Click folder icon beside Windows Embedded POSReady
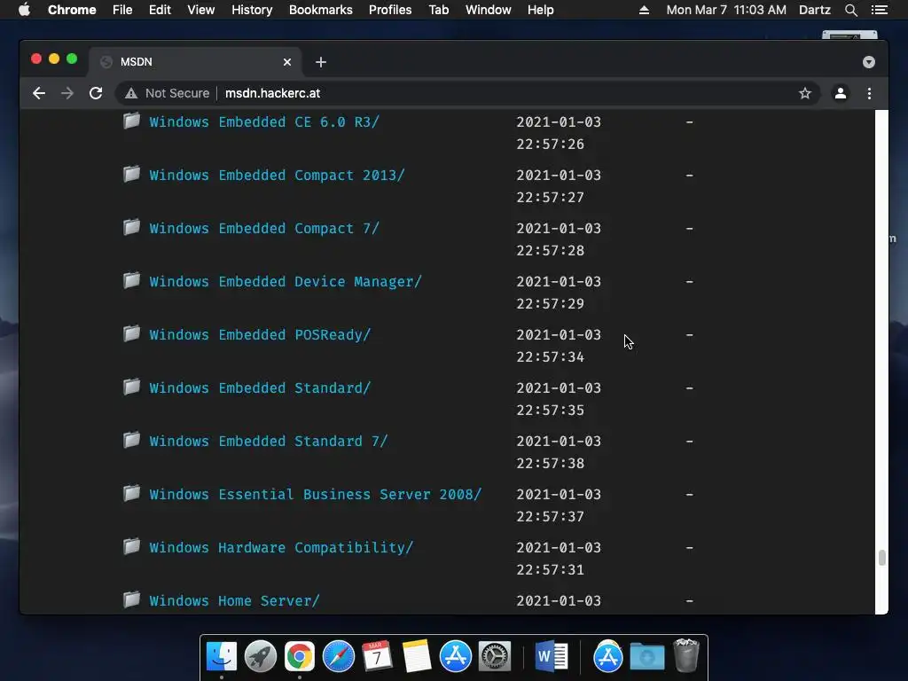Image resolution: width=908 pixels, height=681 pixels. point(131,333)
